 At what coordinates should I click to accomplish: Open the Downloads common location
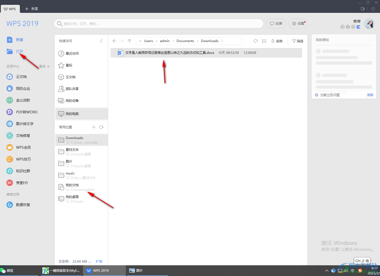pyautogui.click(x=82, y=140)
